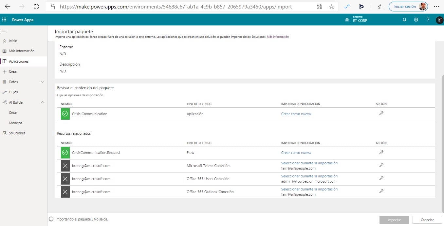Open the settings gear icon
Viewport: 444px width, 226px height.
pos(416,20)
